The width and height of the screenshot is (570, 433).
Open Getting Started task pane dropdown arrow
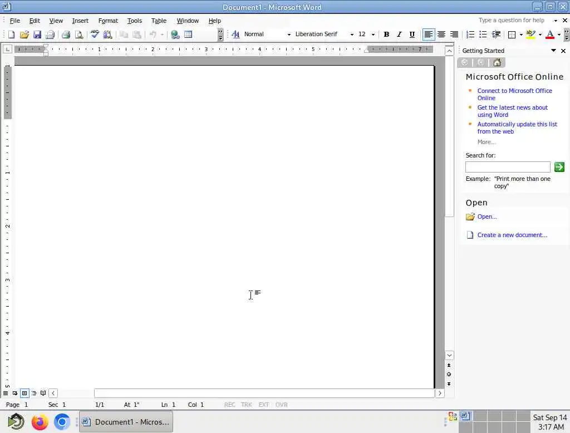click(x=553, y=51)
